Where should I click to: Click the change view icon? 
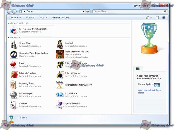click(x=147, y=17)
